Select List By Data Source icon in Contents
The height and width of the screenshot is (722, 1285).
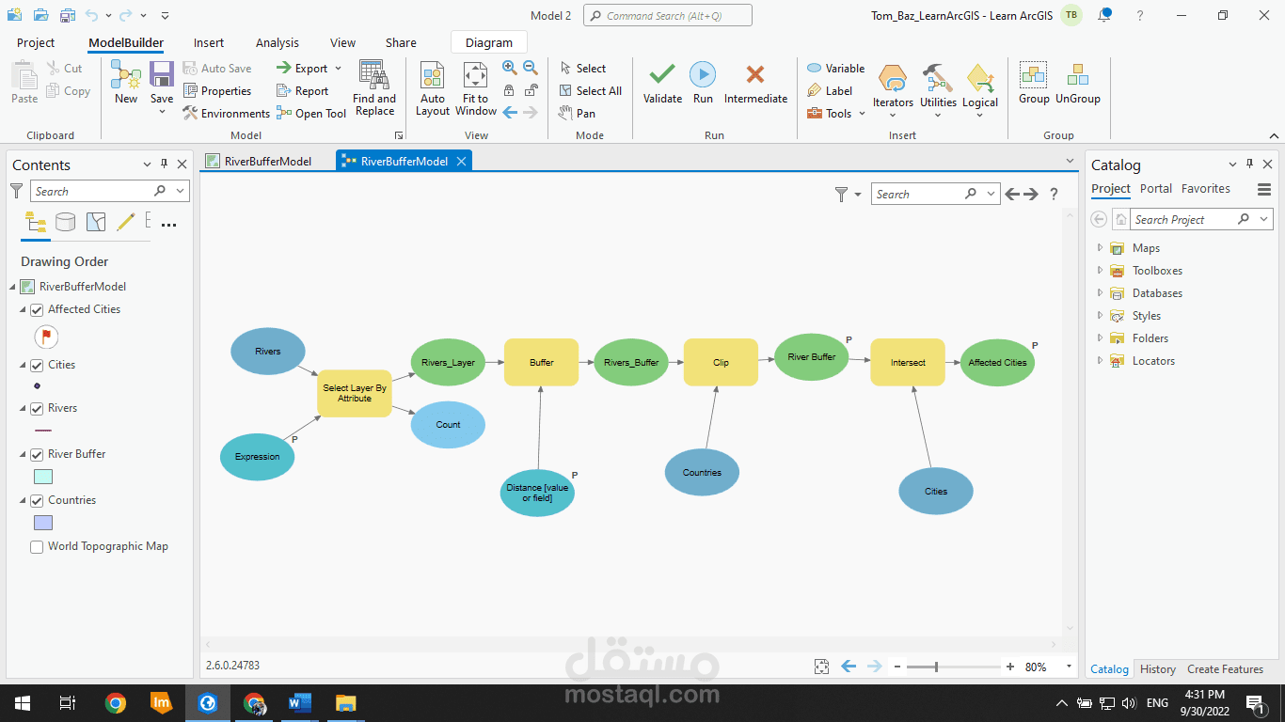tap(65, 223)
